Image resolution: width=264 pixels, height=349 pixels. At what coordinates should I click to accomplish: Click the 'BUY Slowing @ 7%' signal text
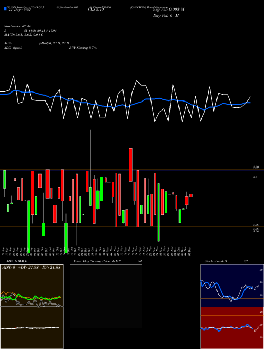(x=83, y=48)
